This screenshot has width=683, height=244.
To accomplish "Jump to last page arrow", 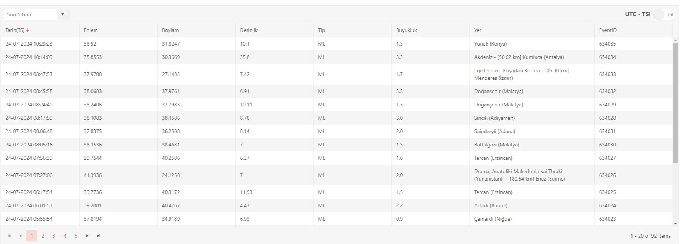I will point(98,236).
